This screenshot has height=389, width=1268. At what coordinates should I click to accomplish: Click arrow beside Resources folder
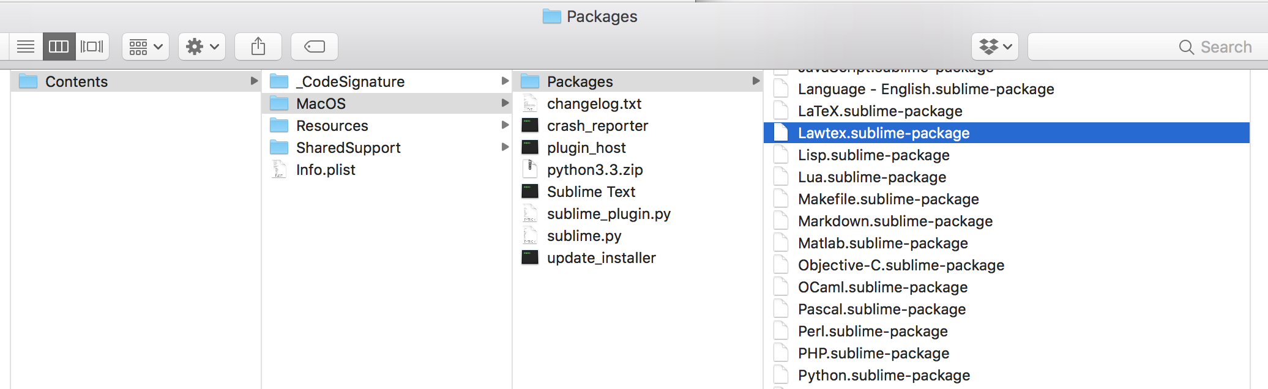click(505, 125)
